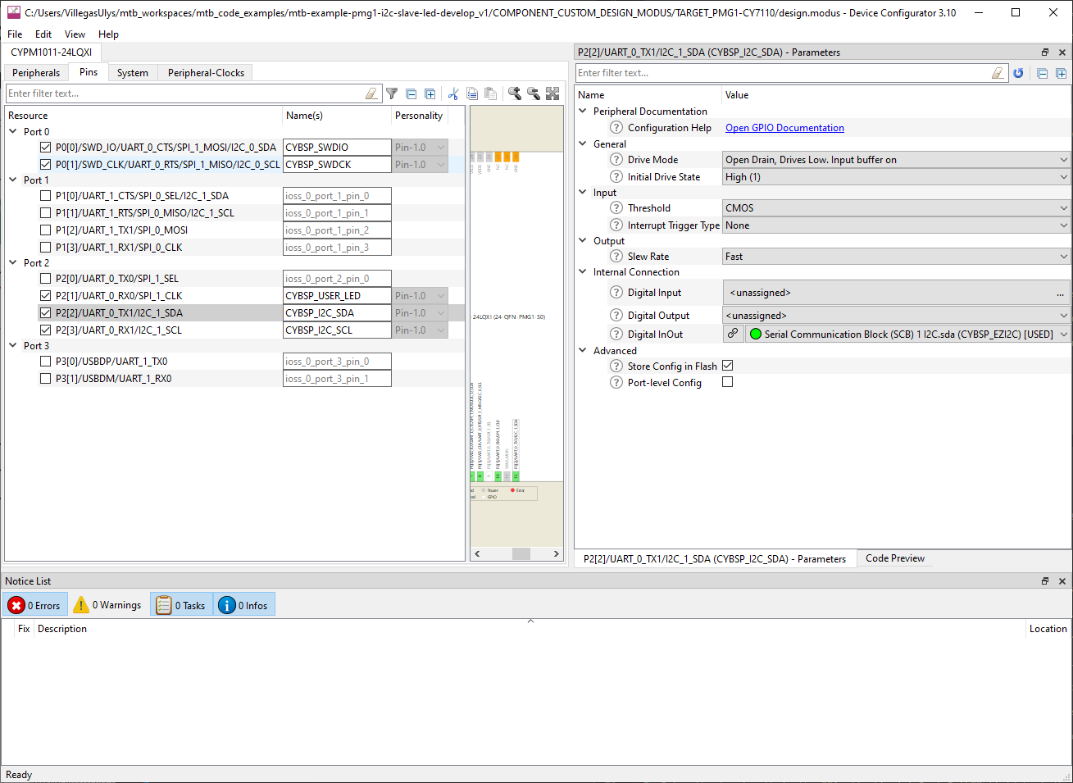1073x783 pixels.
Task: Switch to the System tab
Action: click(133, 73)
